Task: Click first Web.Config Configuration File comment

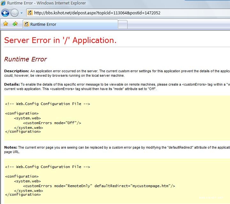Action: pyautogui.click(x=48, y=104)
